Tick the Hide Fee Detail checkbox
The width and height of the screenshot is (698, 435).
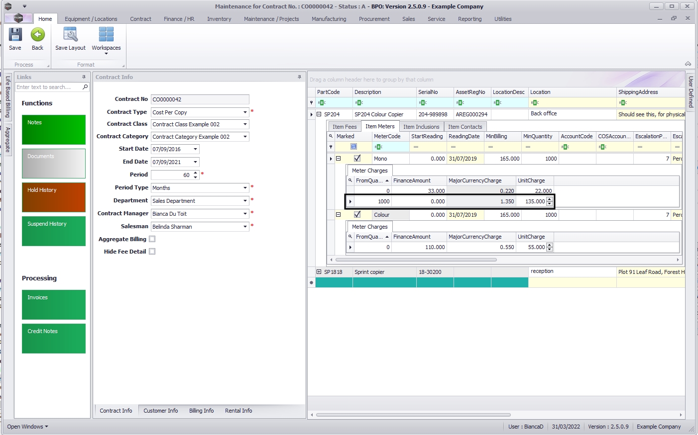[x=152, y=252]
